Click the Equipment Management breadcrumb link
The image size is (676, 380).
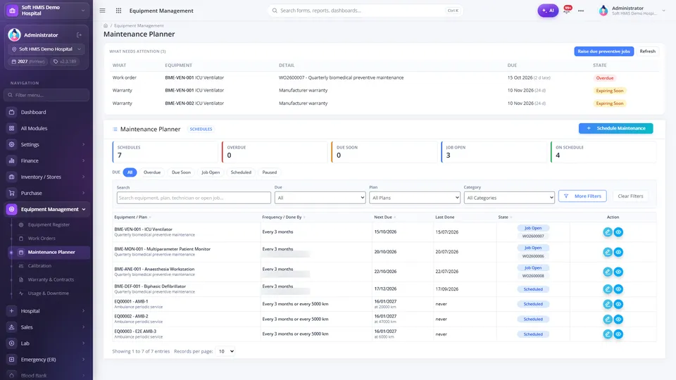click(139, 26)
